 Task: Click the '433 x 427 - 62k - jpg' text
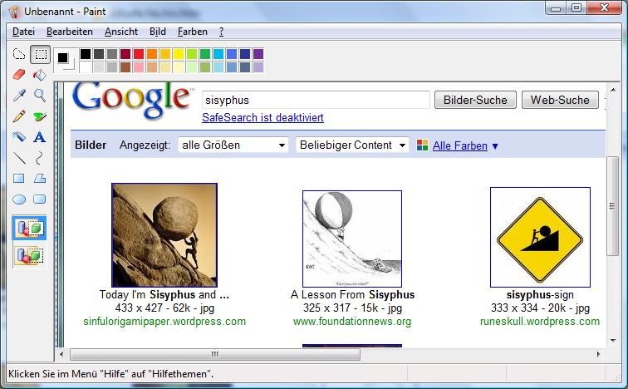coord(164,308)
